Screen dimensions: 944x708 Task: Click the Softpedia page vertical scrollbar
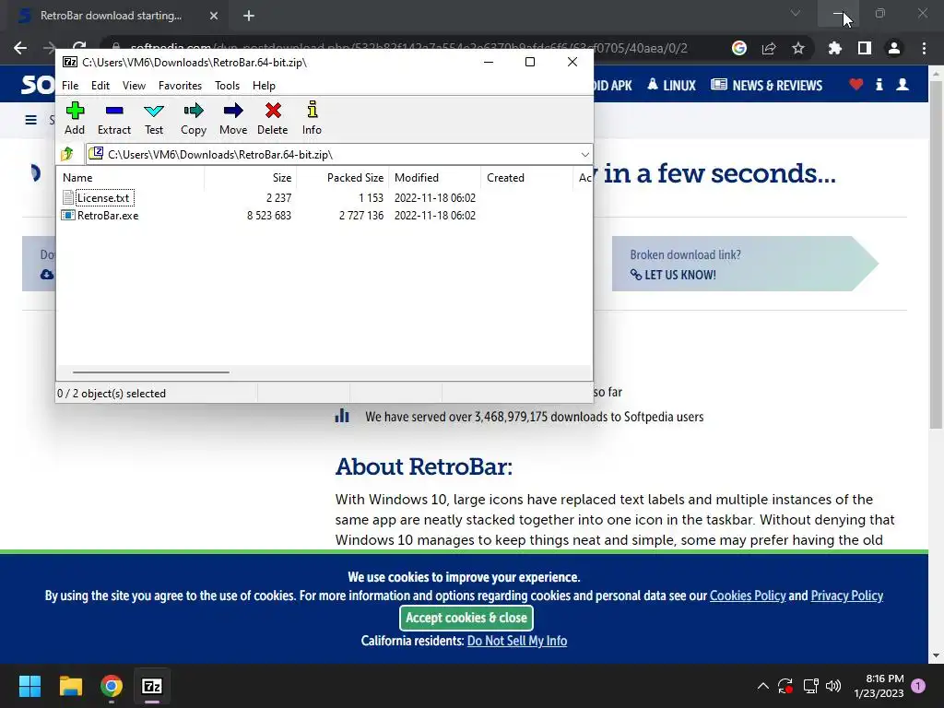click(x=936, y=254)
